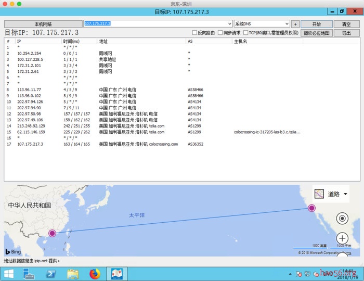This screenshot has height=281, width=364.
Task: Select hop 113.96.11.77
Action: 182,90
